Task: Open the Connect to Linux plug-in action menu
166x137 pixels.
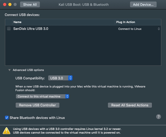Action: pos(139,29)
